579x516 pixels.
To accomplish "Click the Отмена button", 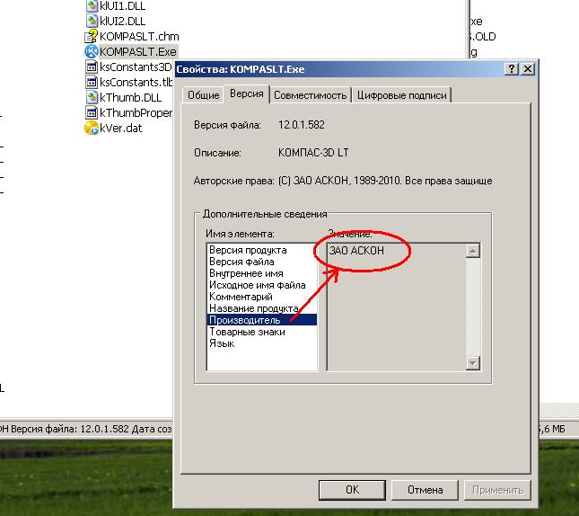I will (425, 490).
